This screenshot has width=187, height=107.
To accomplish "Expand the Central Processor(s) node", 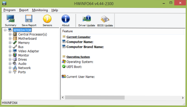I will click(x=10, y=34).
